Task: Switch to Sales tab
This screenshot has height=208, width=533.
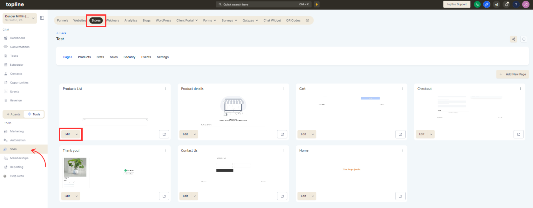Action: coord(114,57)
